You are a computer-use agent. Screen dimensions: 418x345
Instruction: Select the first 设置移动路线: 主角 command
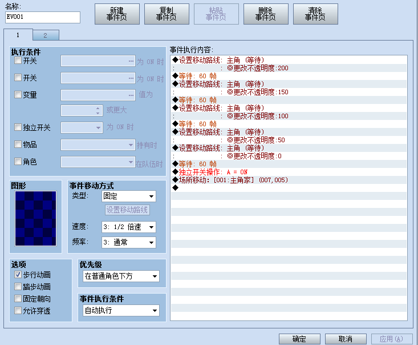289,60
